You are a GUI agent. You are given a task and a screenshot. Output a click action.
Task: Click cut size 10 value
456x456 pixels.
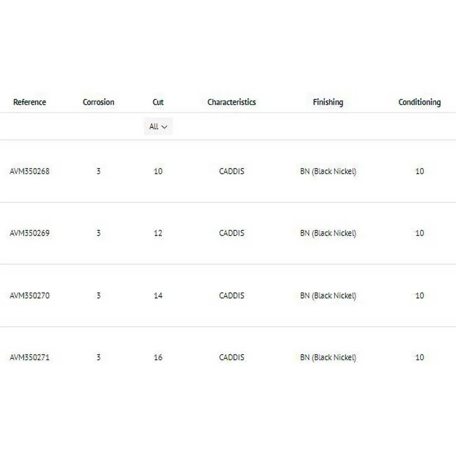coord(158,171)
